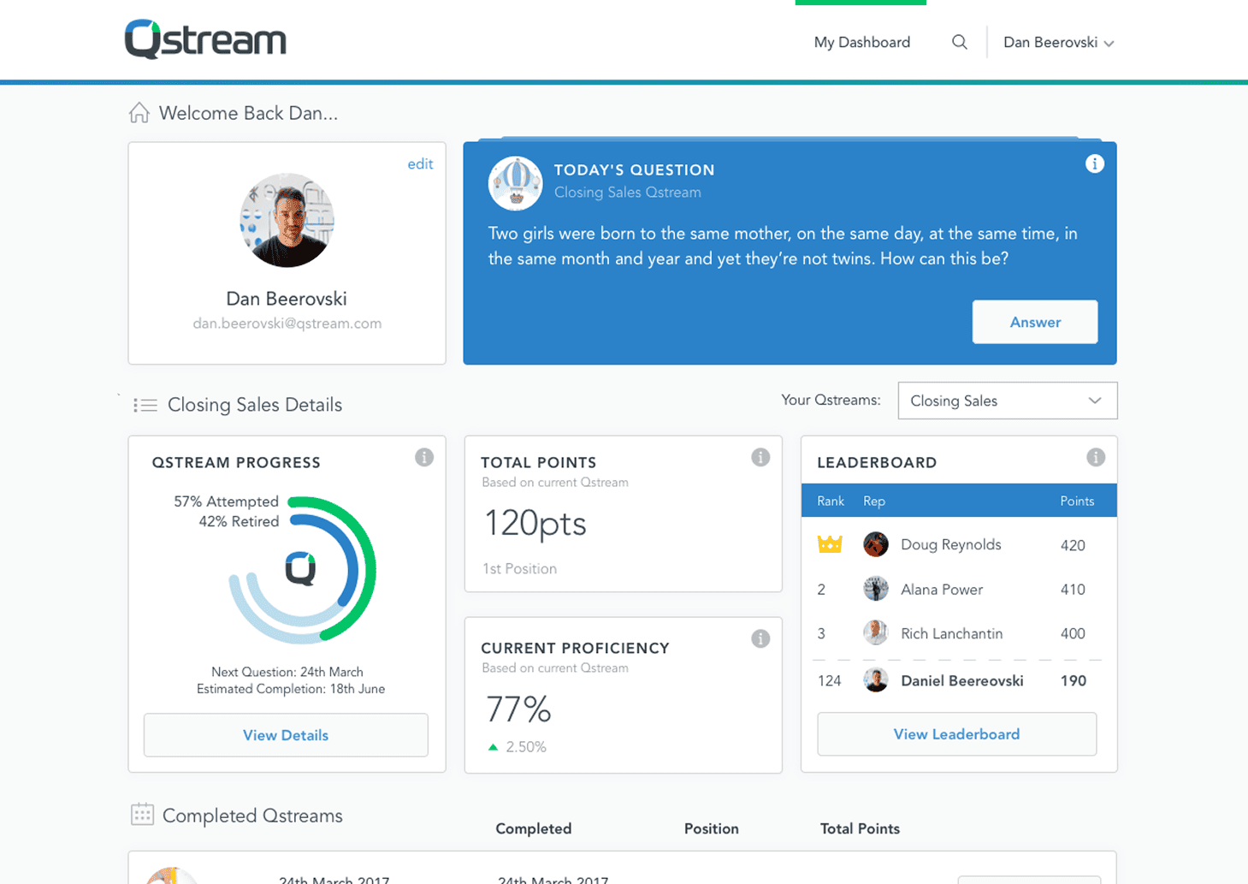
Task: Open the search magnifier icon
Action: click(960, 42)
